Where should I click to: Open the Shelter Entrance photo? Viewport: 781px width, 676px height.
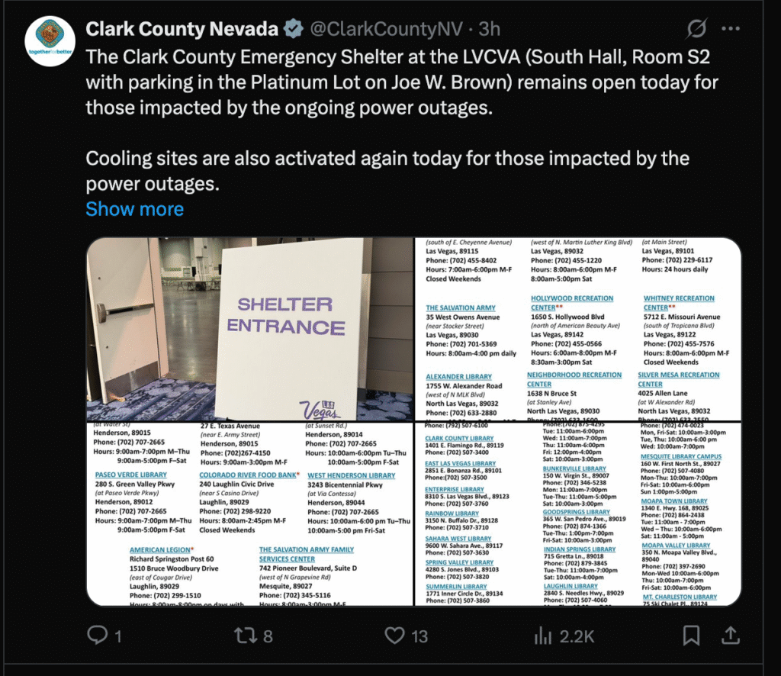250,329
